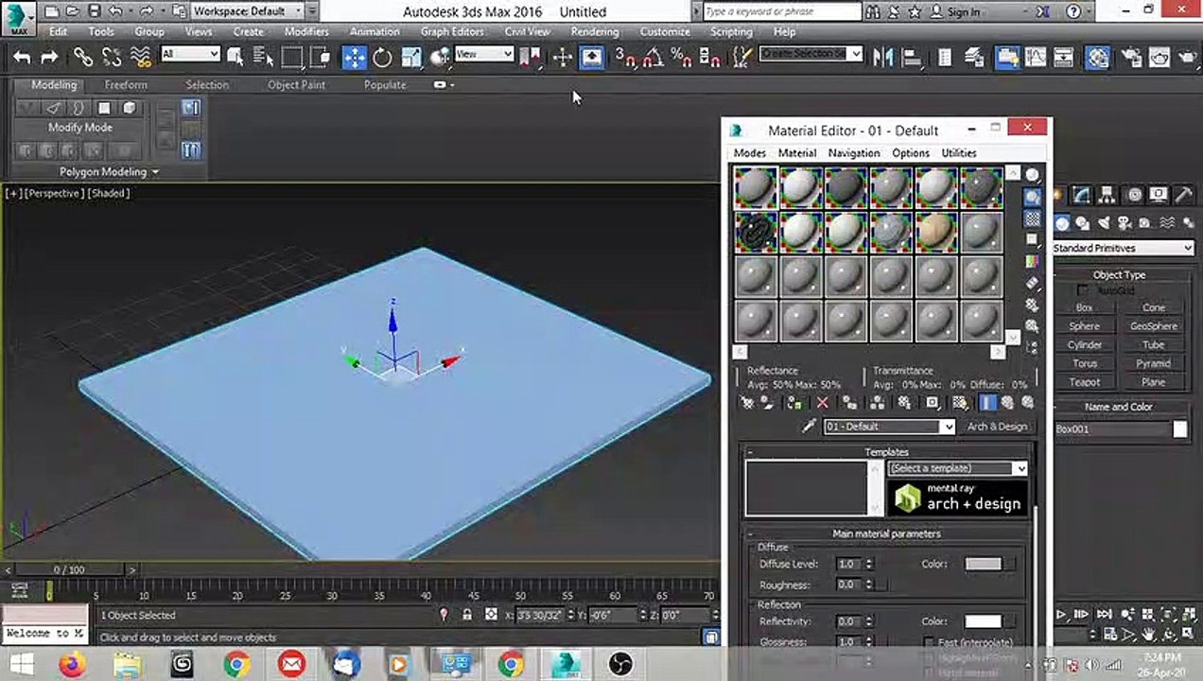This screenshot has width=1203, height=681.
Task: Click Sign In link in title bar
Action: [963, 12]
